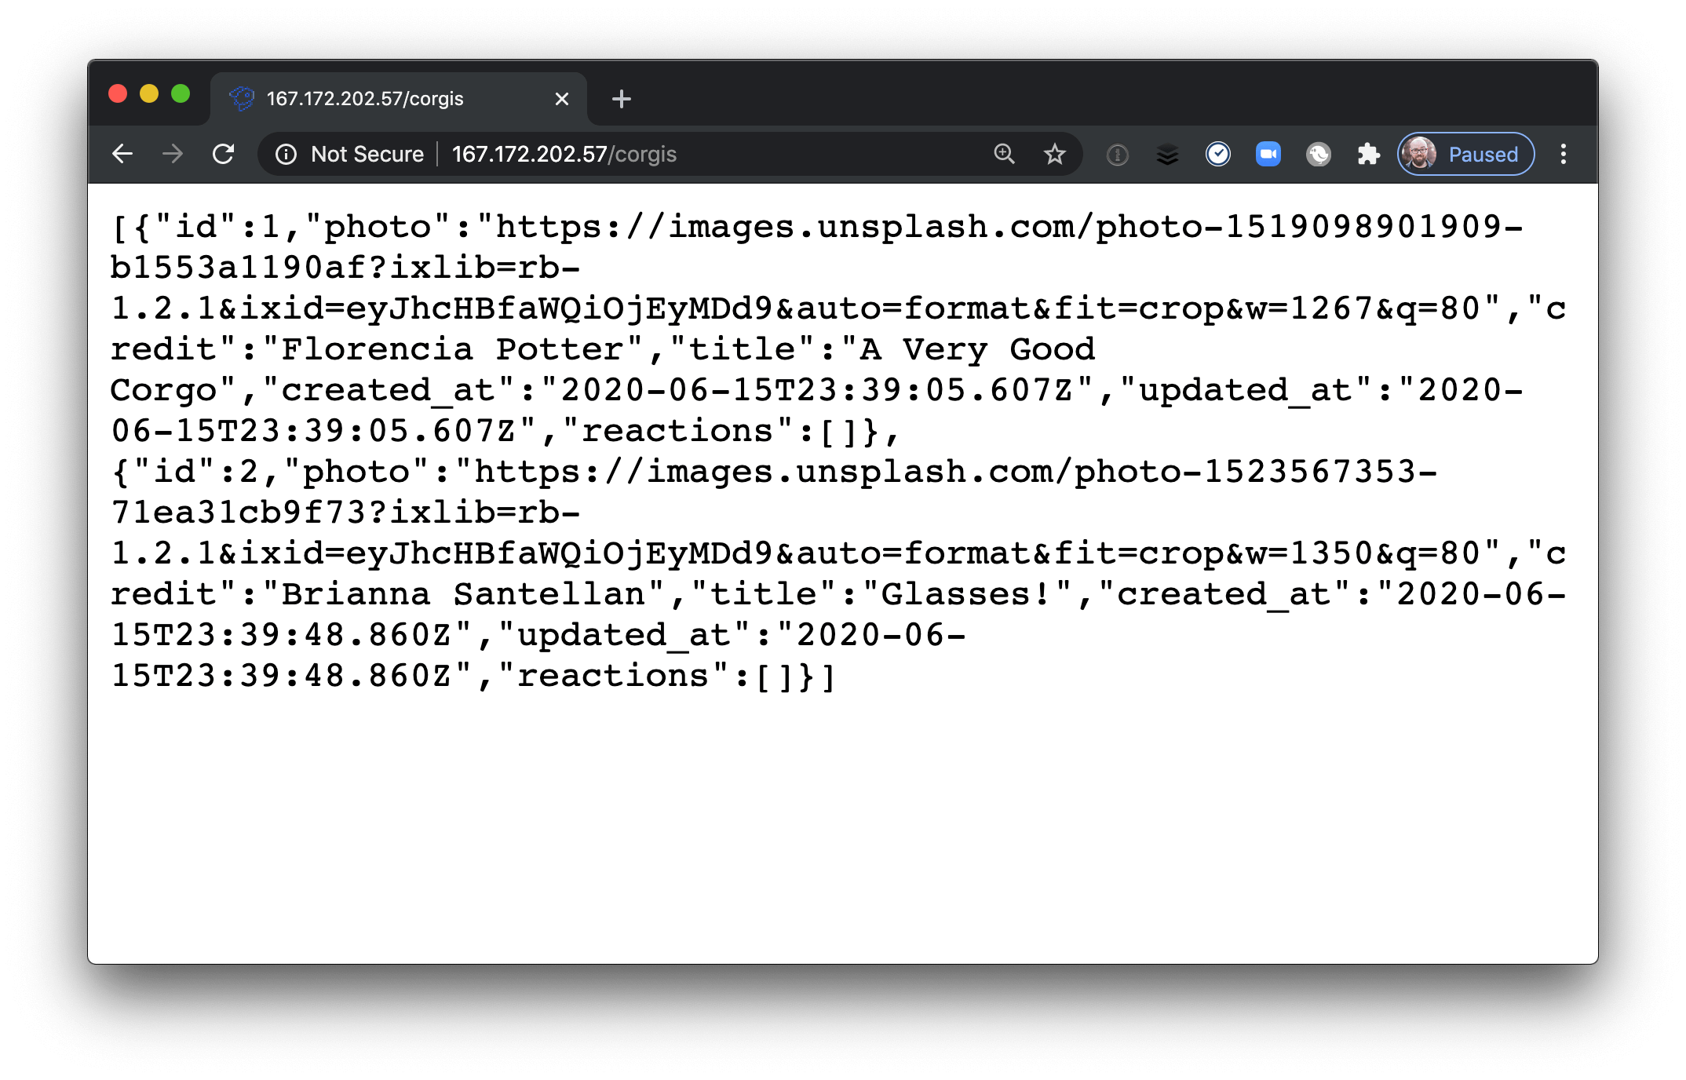The height and width of the screenshot is (1080, 1686).
Task: Bookmark this page with the star
Action: coord(1054,155)
